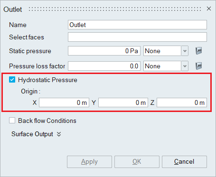Enable Back flow Conditions checkbox
The width and height of the screenshot is (216, 177).
(12, 121)
